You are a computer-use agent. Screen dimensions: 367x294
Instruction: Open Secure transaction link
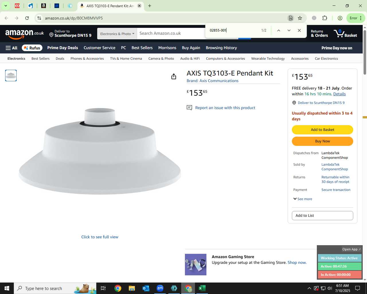pos(336,190)
